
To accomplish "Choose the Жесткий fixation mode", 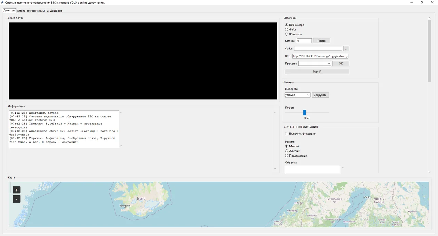I will [x=287, y=151].
